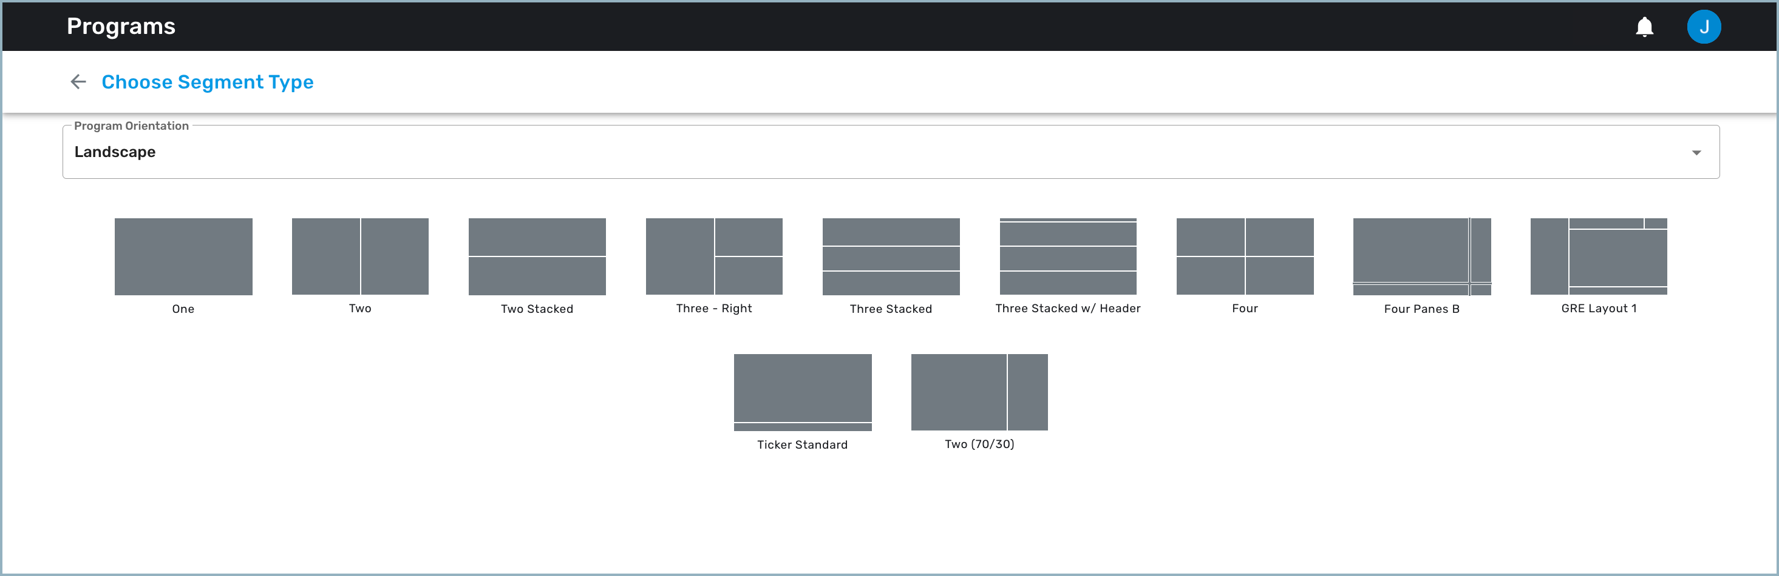
Task: Click the "Three - Right" label text
Action: coord(714,309)
